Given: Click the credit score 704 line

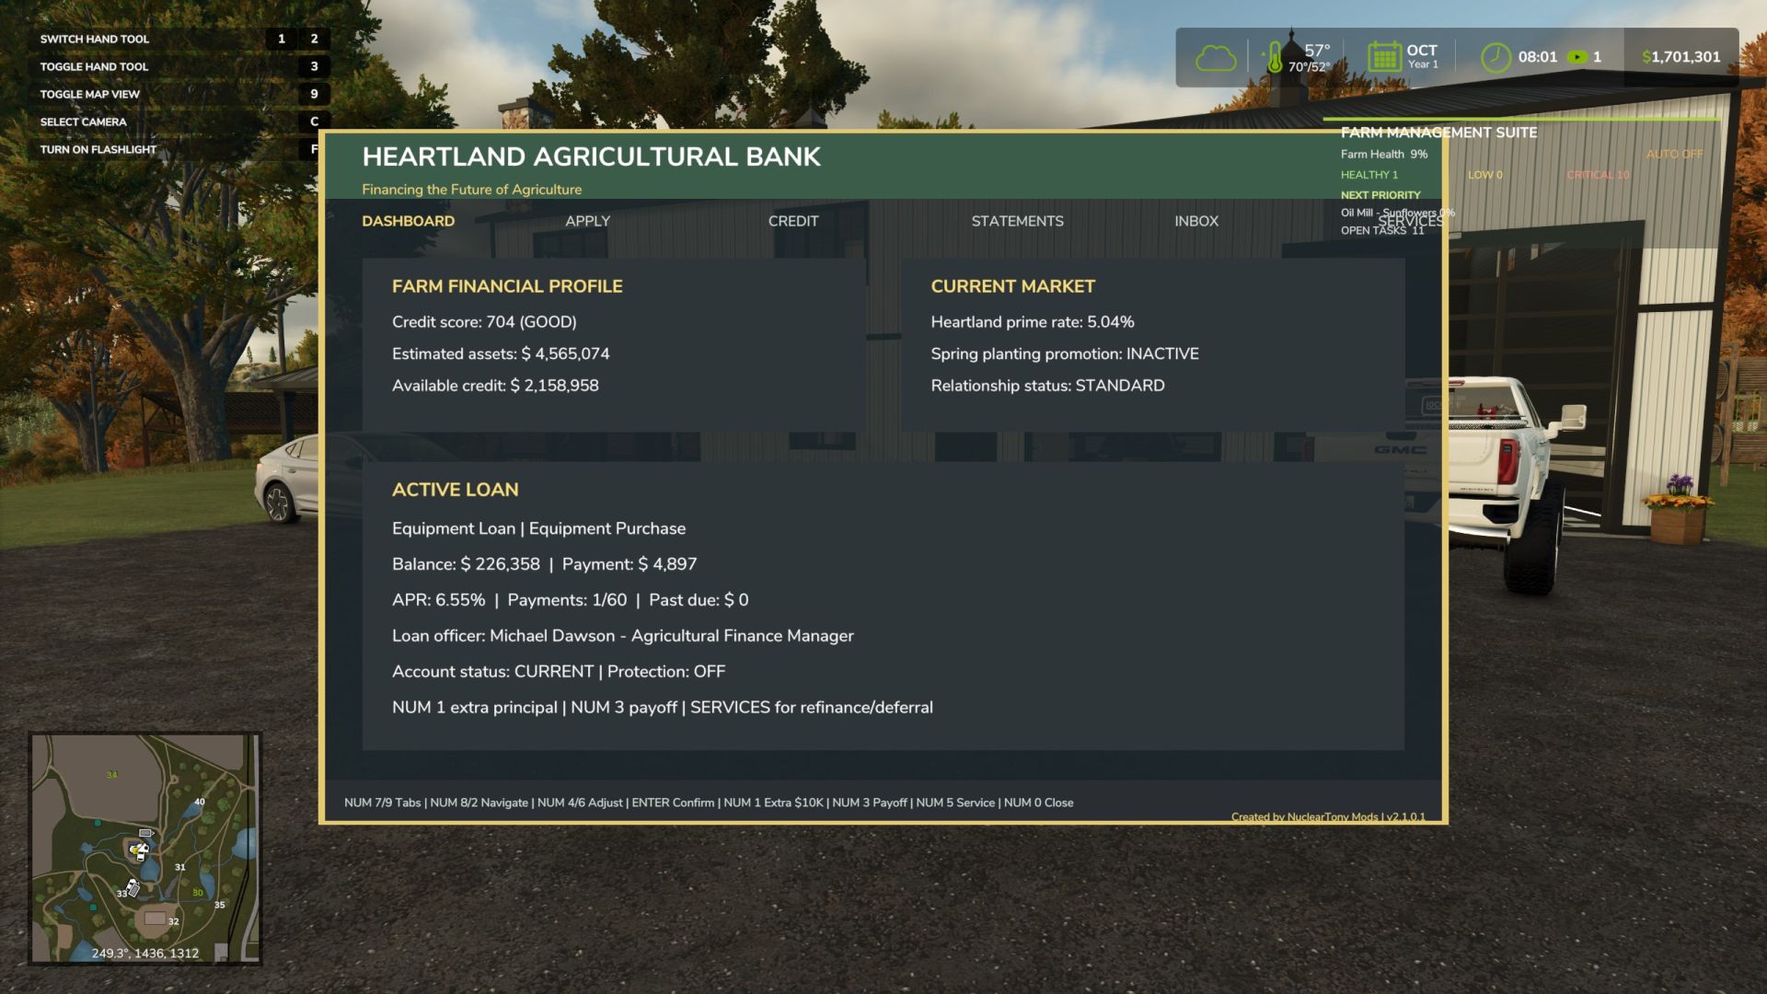Looking at the screenshot, I should click(484, 322).
